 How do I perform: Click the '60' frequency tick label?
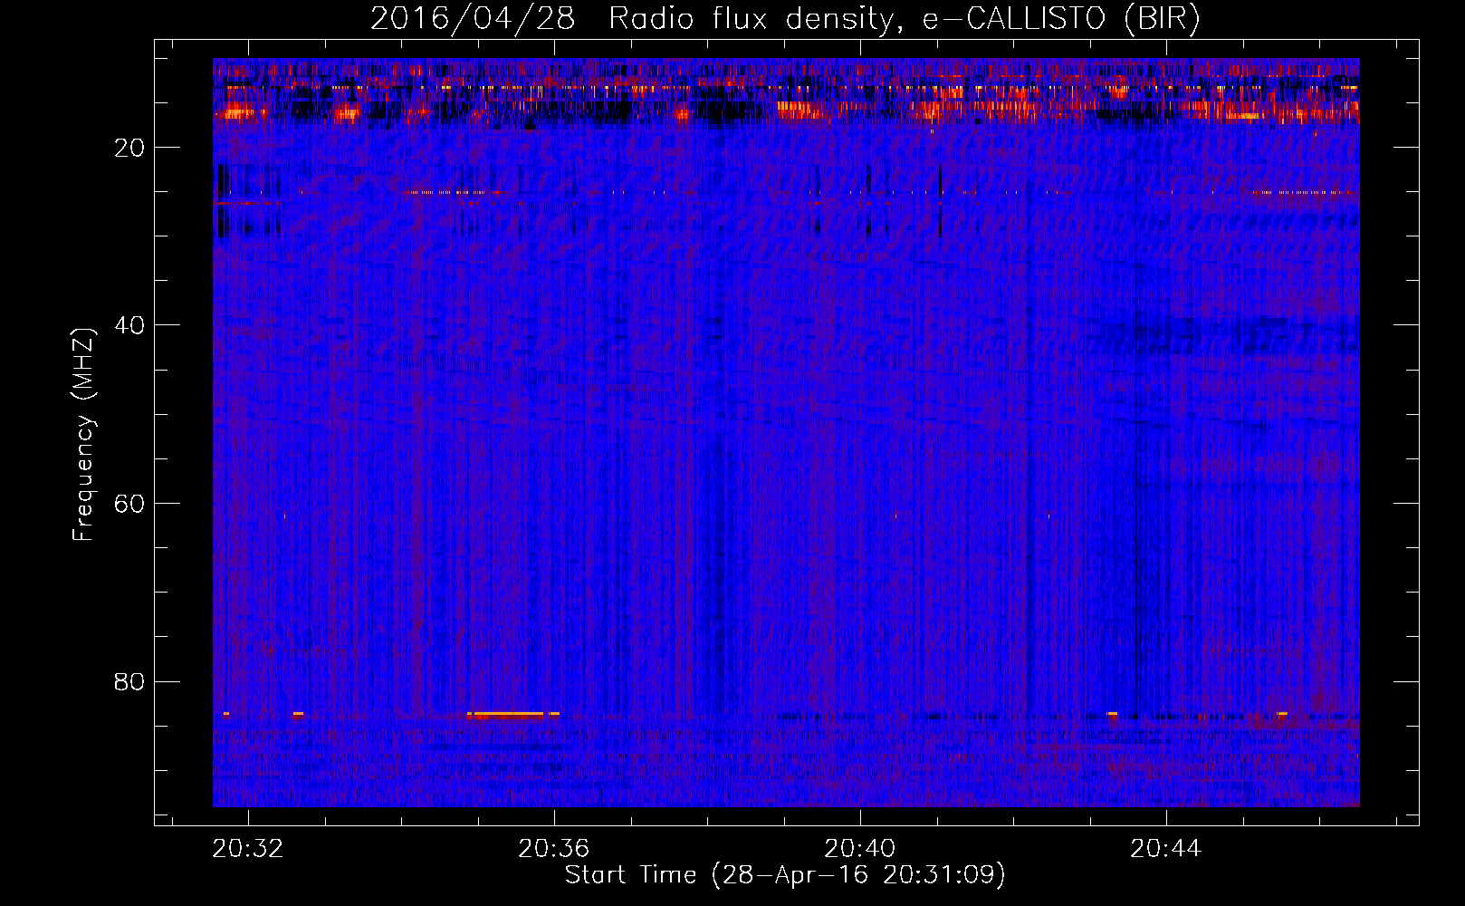coord(129,504)
